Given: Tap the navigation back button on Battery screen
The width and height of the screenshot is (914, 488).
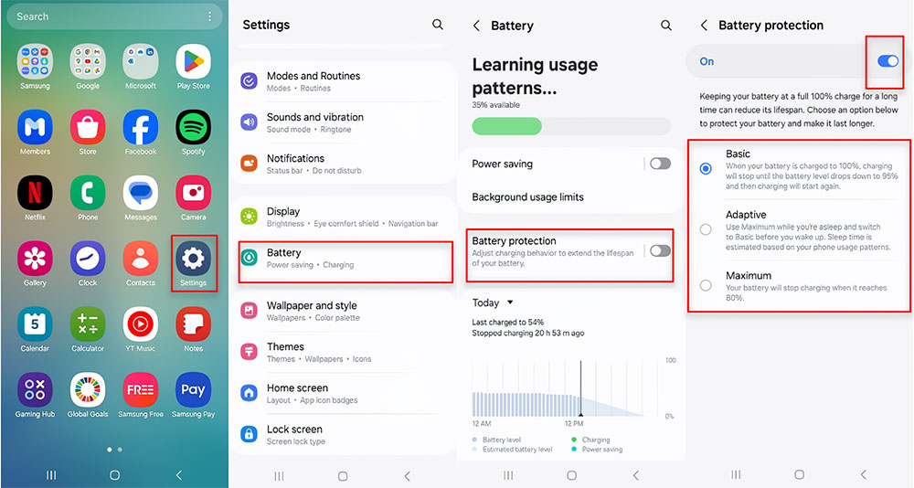Looking at the screenshot, I should point(636,475).
